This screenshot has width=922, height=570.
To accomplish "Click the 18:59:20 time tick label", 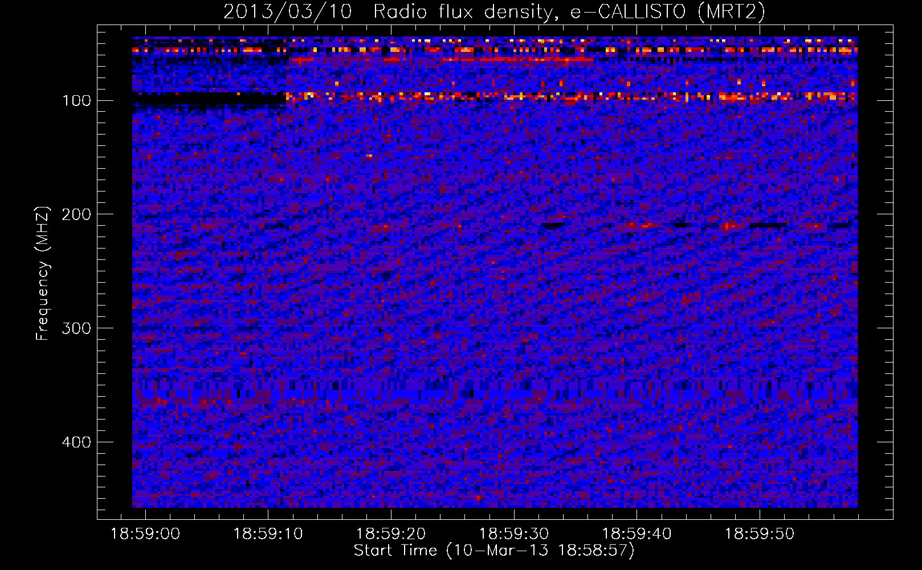I will point(391,534).
